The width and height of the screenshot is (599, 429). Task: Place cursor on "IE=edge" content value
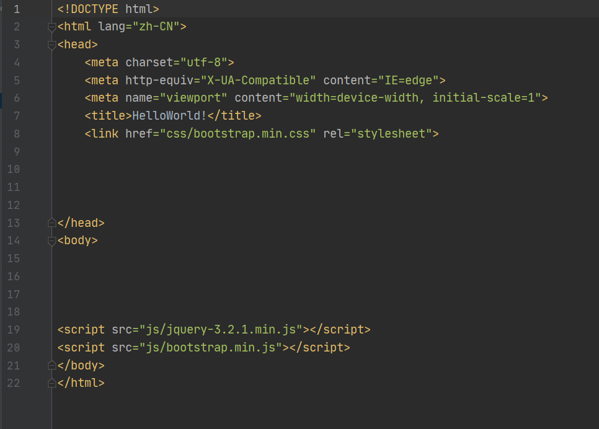pos(409,80)
